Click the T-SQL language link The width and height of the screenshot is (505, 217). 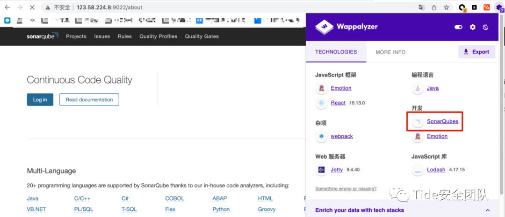point(129,210)
